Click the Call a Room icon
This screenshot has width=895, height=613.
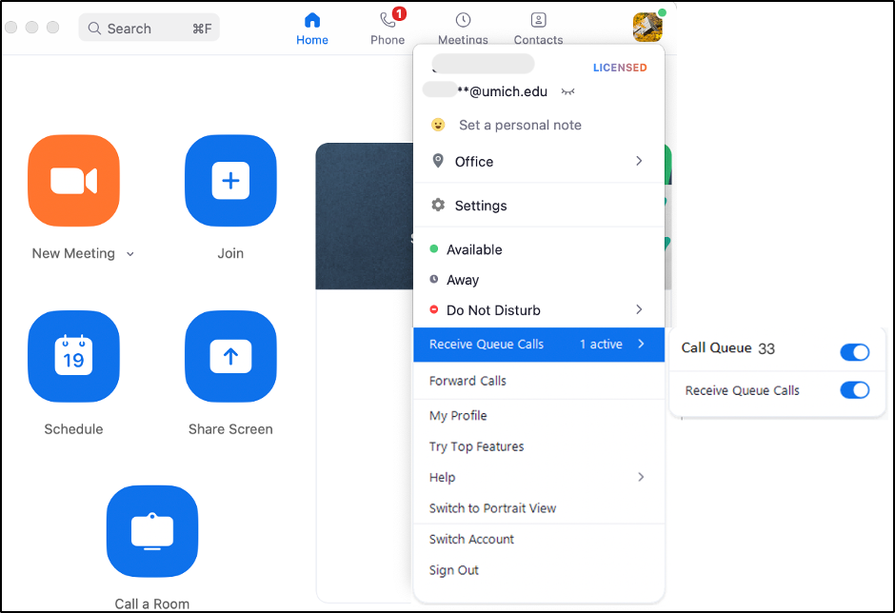pos(152,531)
